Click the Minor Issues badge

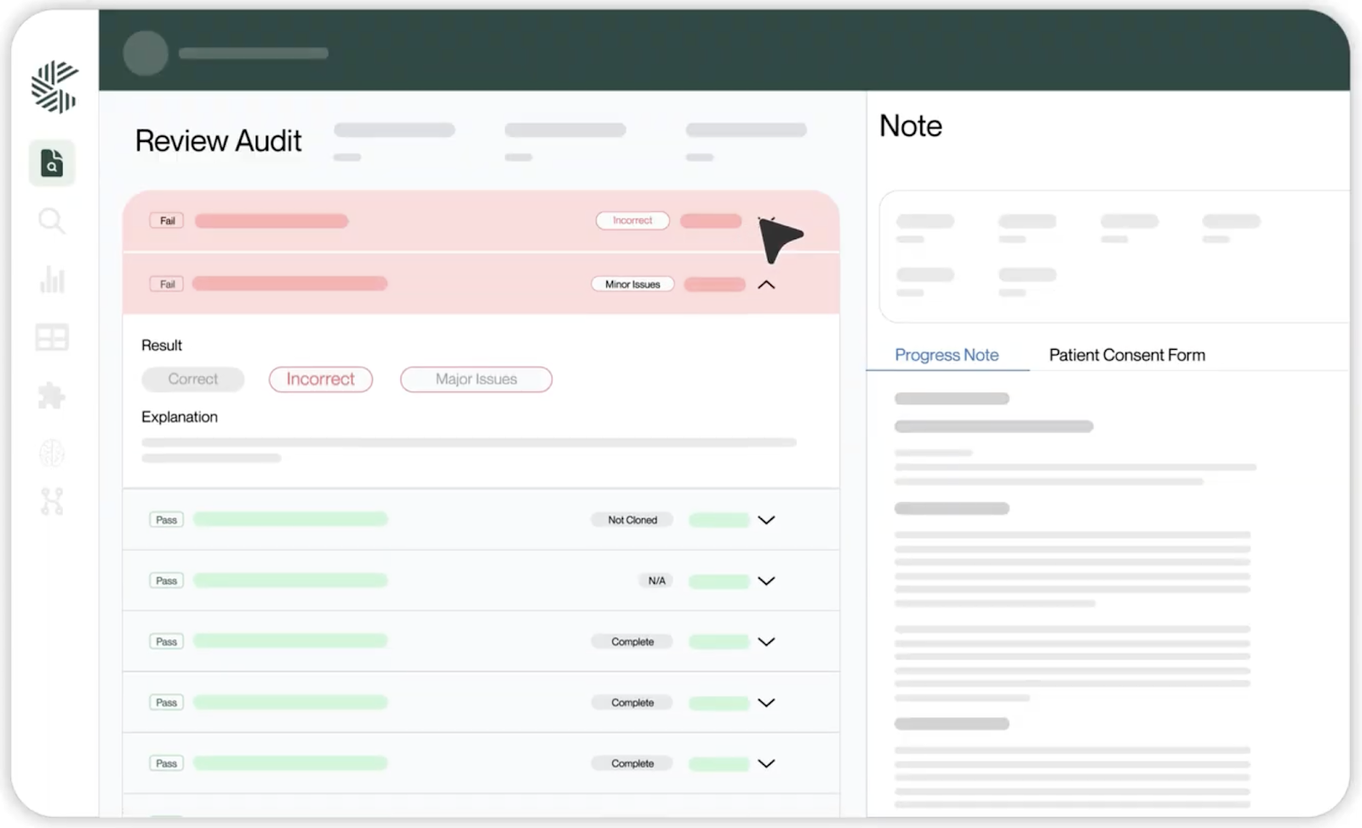point(632,284)
